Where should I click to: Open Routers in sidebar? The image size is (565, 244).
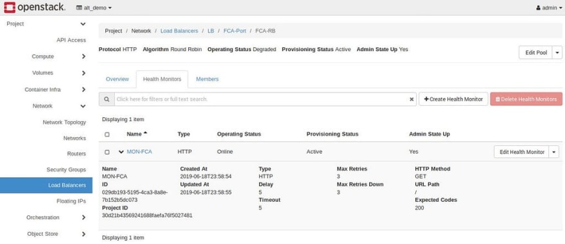point(76,154)
